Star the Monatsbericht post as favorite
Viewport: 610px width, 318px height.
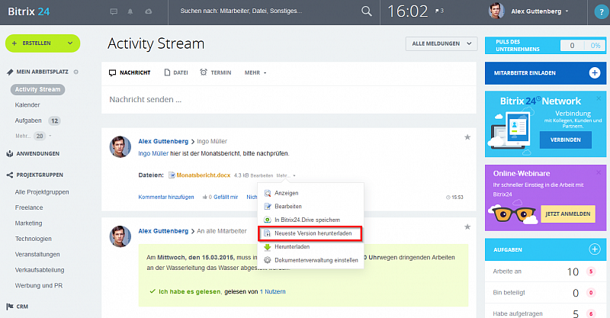[x=467, y=137]
